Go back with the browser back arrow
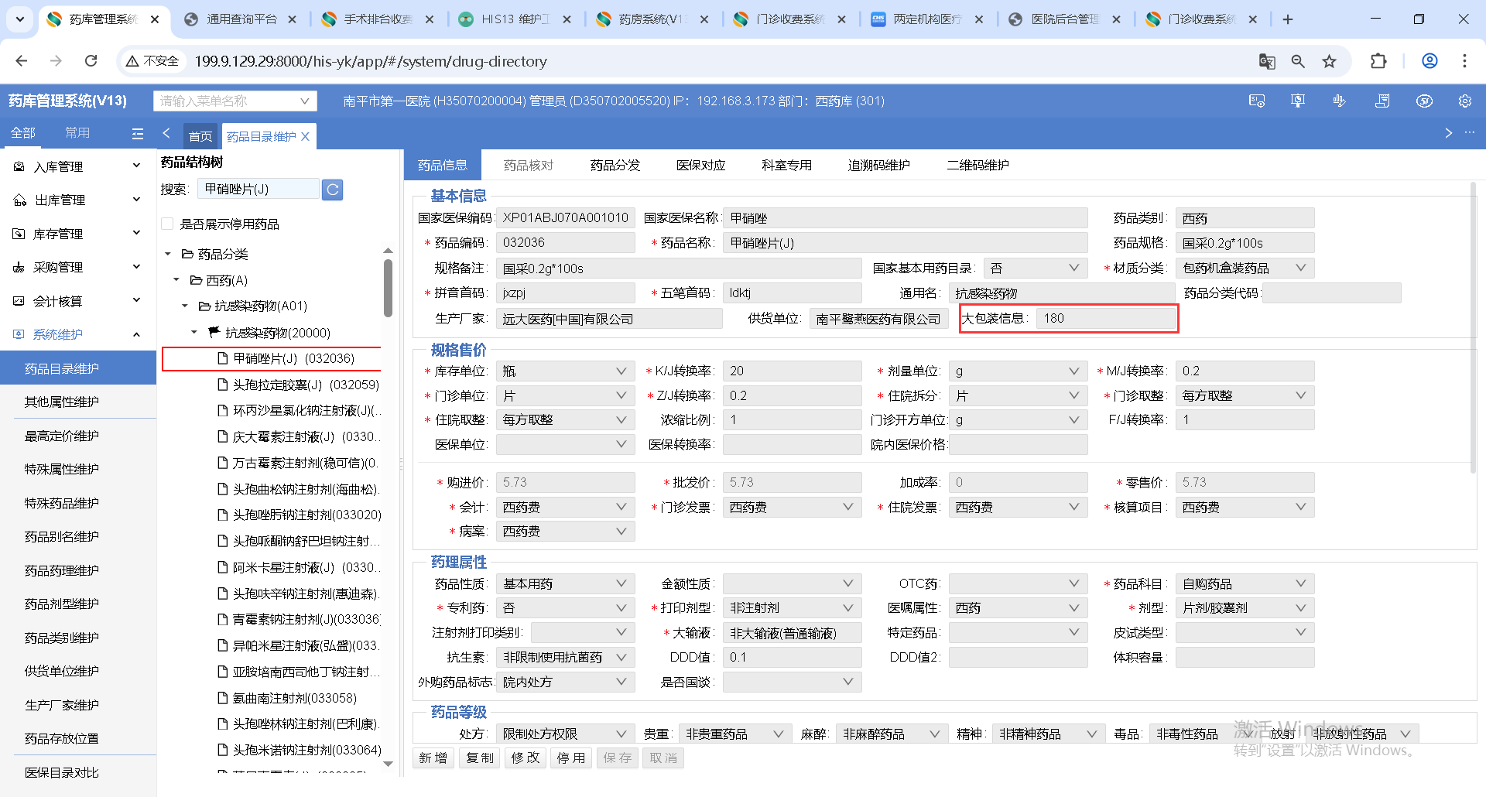1486x797 pixels. tap(22, 61)
